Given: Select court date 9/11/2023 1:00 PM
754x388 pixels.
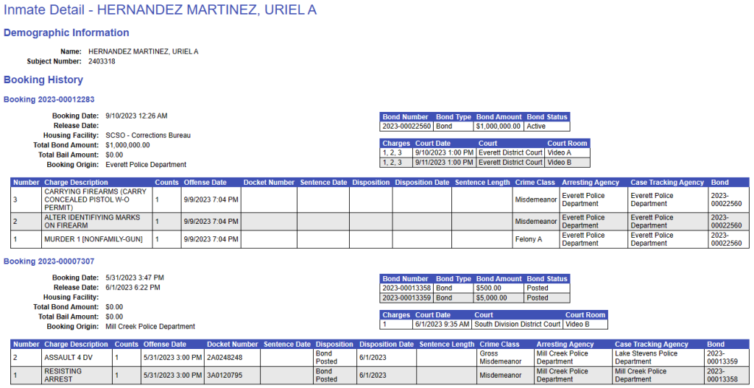Looking at the screenshot, I should [x=445, y=162].
